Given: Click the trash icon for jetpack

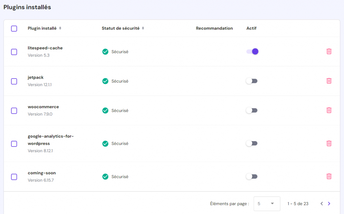Looking at the screenshot, I should pos(329,81).
